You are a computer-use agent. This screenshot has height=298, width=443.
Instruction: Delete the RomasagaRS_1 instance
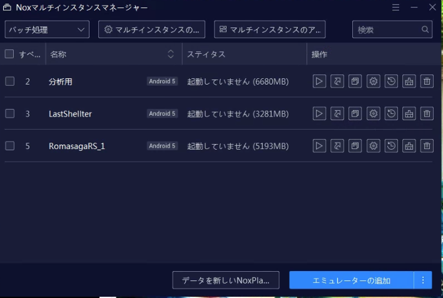tap(427, 146)
